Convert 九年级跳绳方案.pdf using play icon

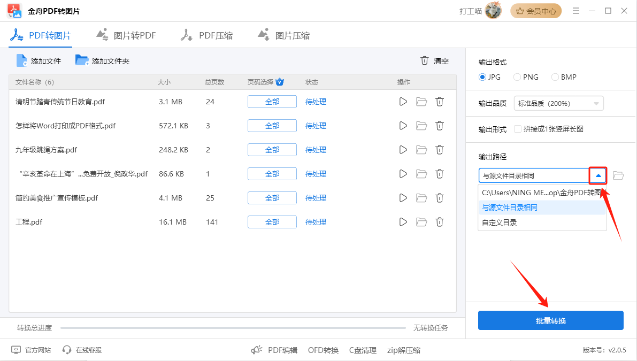(403, 150)
